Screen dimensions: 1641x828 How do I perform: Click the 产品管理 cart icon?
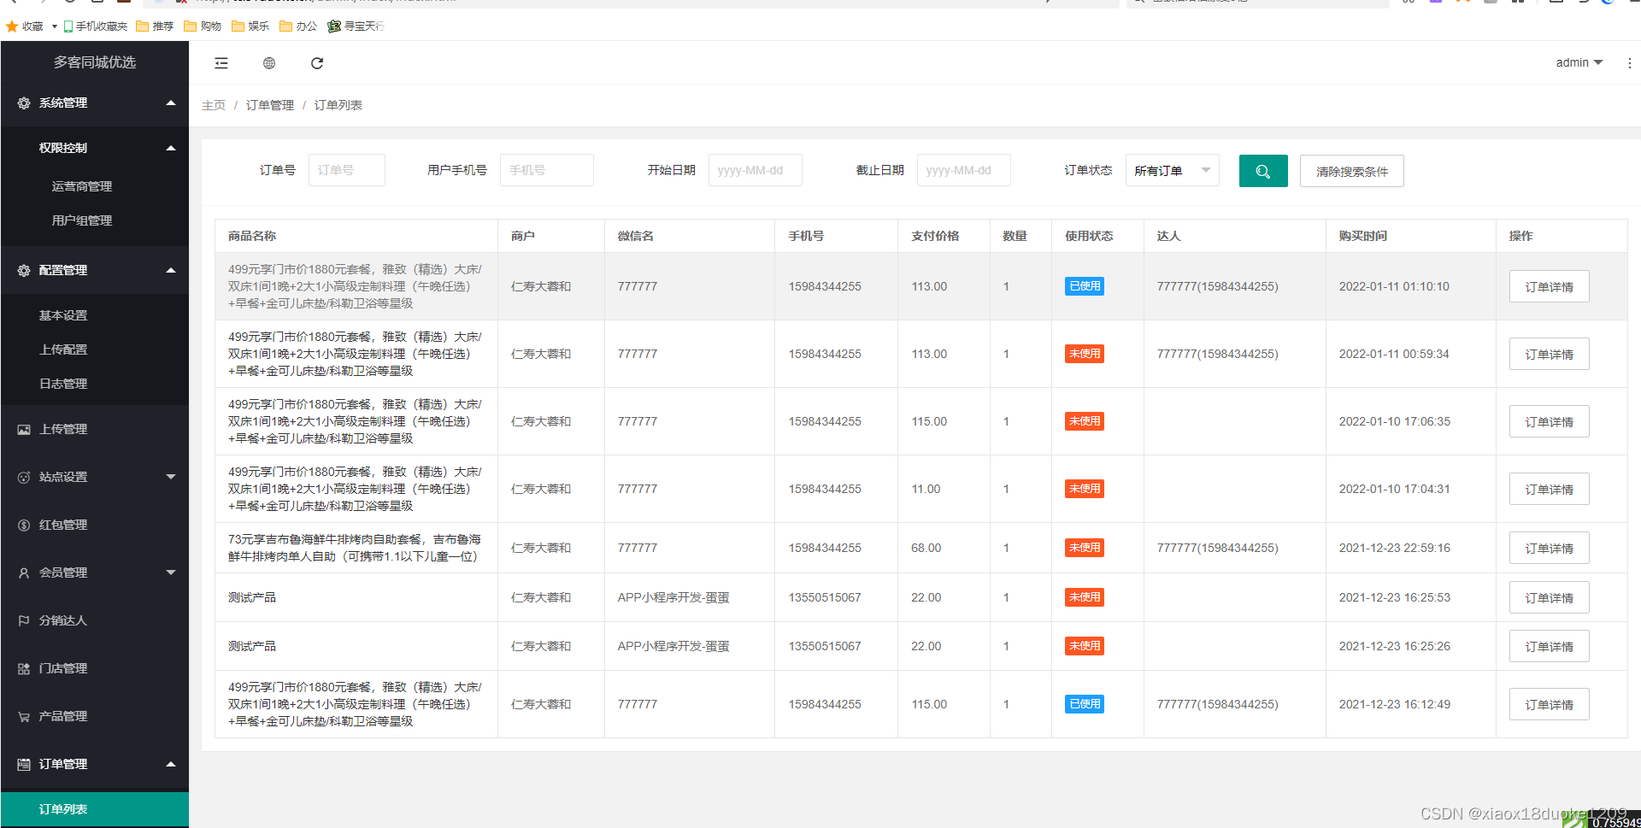[x=24, y=716]
